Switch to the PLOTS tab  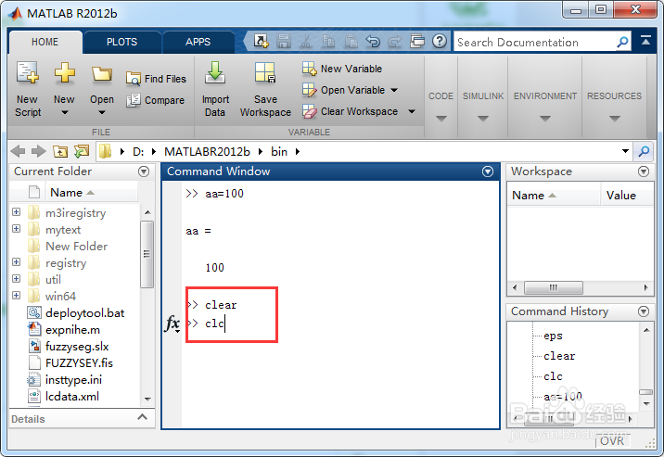tap(122, 42)
